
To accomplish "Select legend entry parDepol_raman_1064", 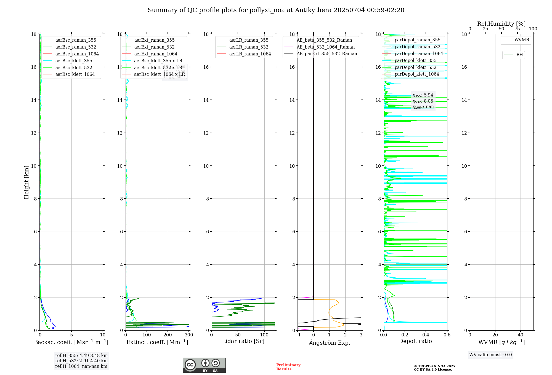I will point(413,54).
